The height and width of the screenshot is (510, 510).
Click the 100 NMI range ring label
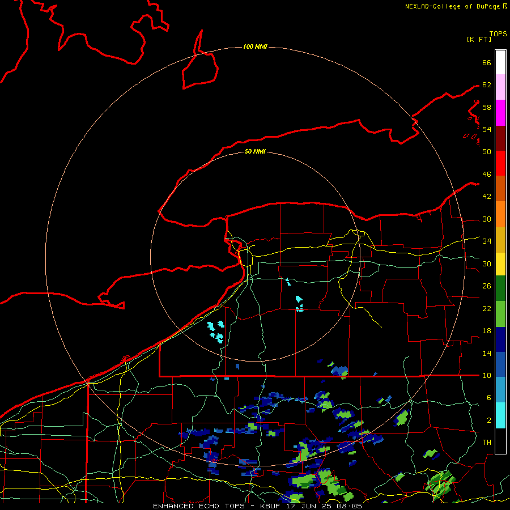(255, 46)
